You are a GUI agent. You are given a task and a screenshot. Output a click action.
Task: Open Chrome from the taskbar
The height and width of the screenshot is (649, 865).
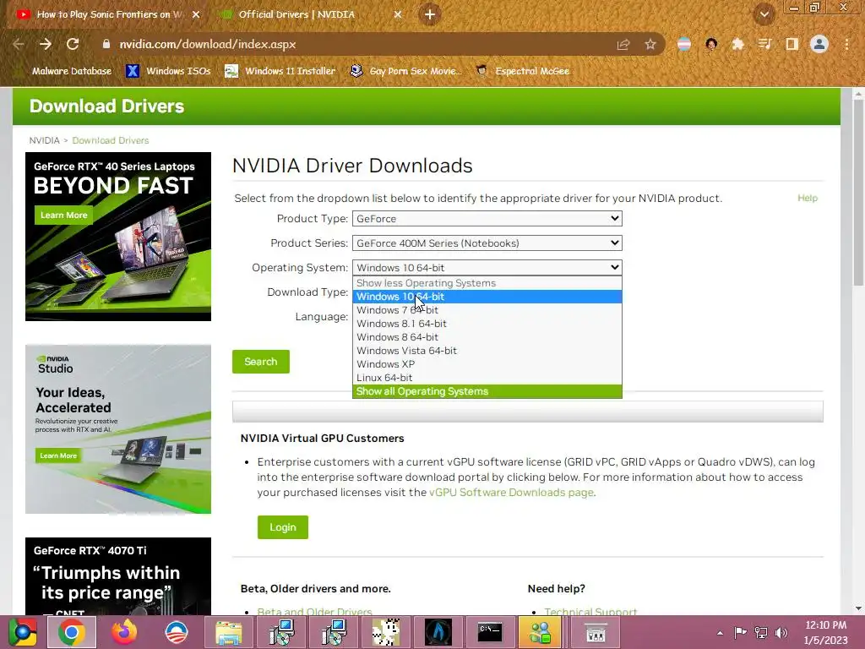pyautogui.click(x=71, y=632)
